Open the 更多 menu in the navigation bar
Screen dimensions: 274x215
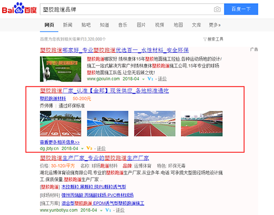[214, 25]
